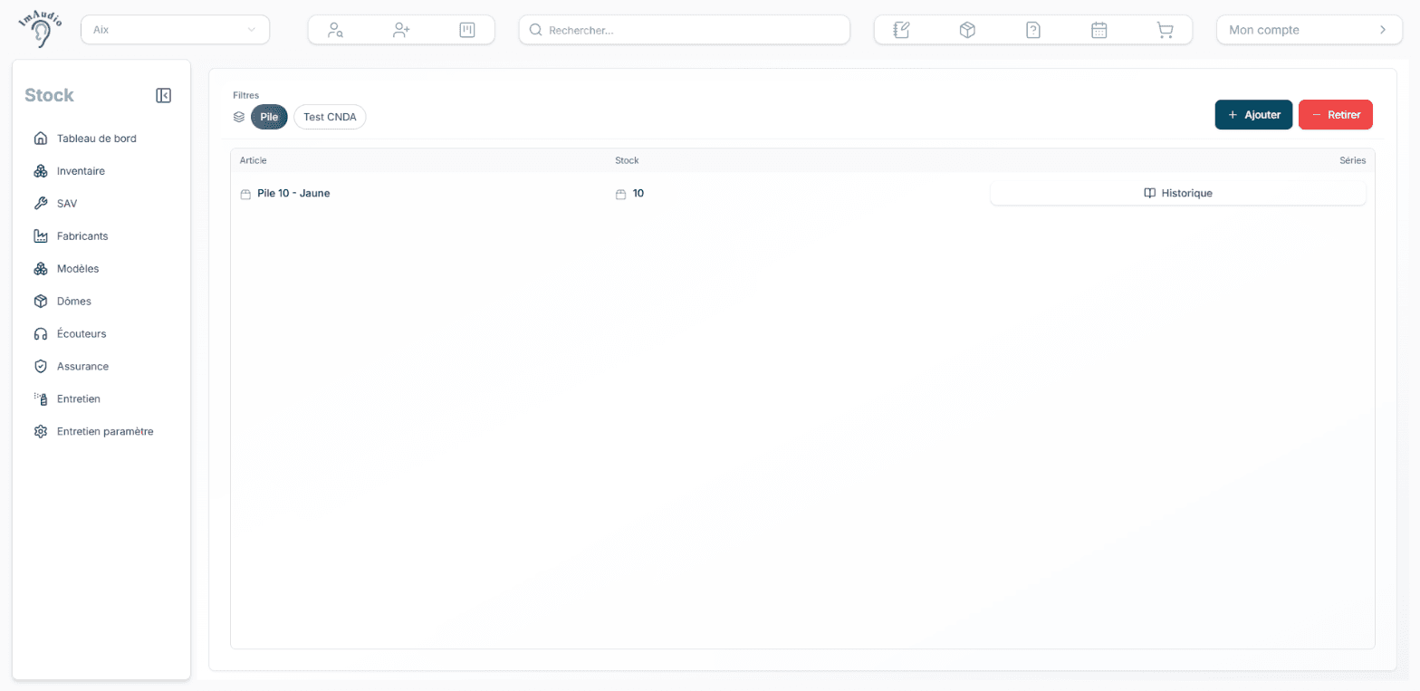Click the Rechercher search field
This screenshot has width=1420, height=691.
[685, 30]
